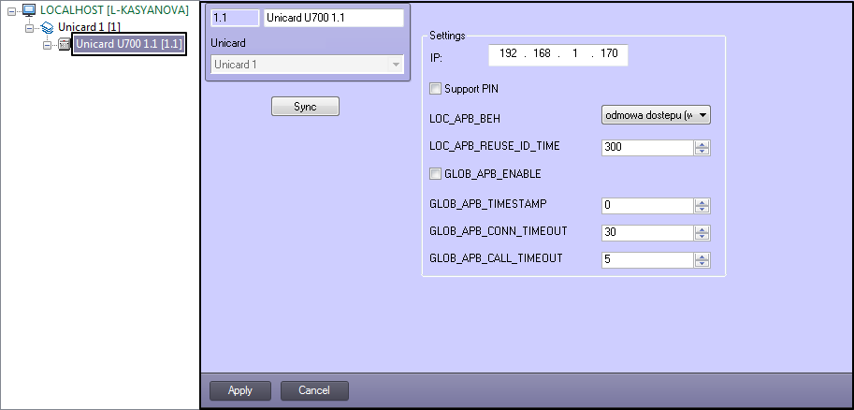Toggle the GLOB_APB_ENABLE checkbox
The width and height of the screenshot is (854, 410).
click(x=435, y=174)
